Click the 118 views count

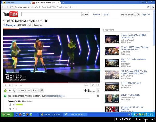click(x=89, y=91)
